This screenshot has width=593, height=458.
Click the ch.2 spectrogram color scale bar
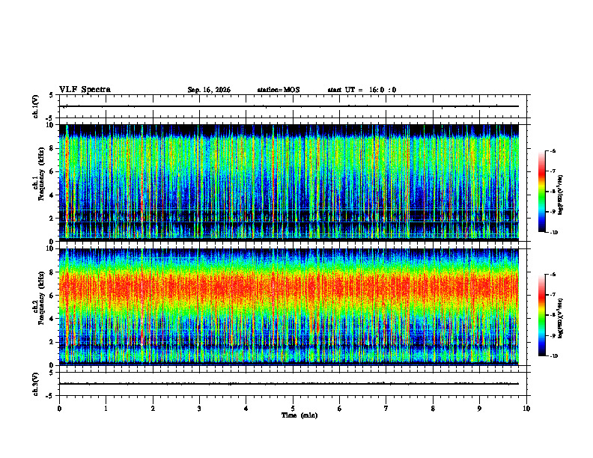541,315
